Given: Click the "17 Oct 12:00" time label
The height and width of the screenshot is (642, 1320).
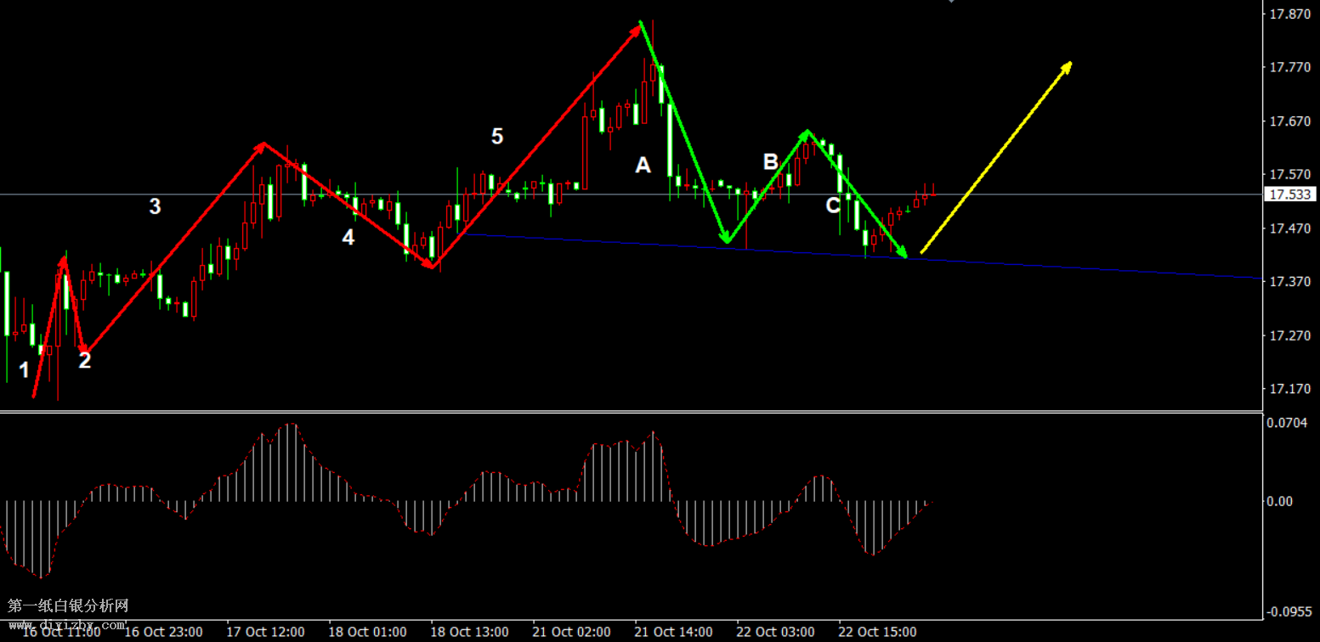Looking at the screenshot, I should pyautogui.click(x=265, y=633).
